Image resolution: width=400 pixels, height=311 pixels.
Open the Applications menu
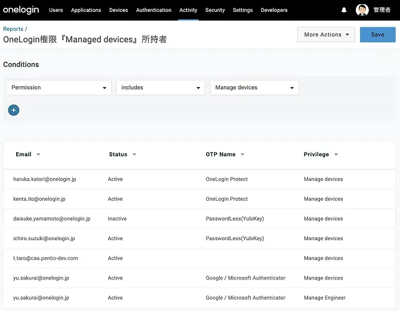[x=86, y=10]
